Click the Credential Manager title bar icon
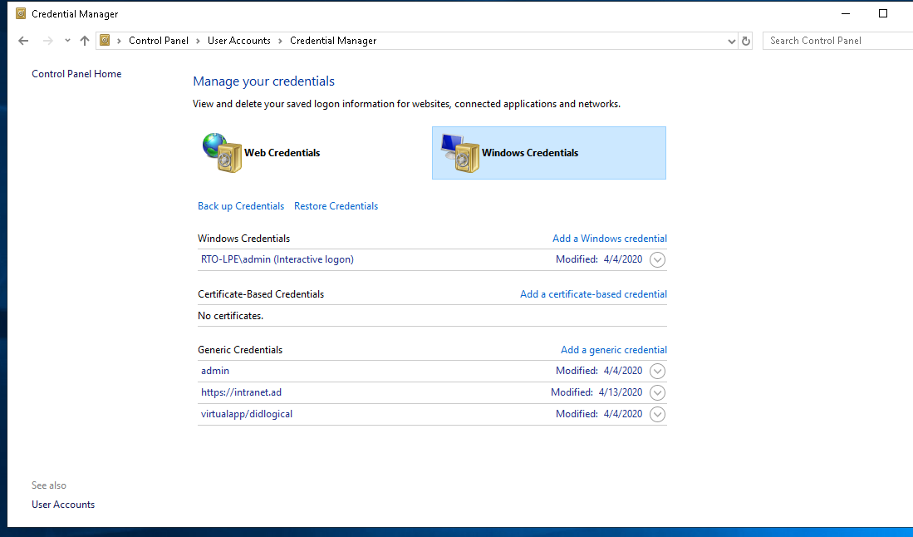Screen dimensions: 913x537 (21, 13)
